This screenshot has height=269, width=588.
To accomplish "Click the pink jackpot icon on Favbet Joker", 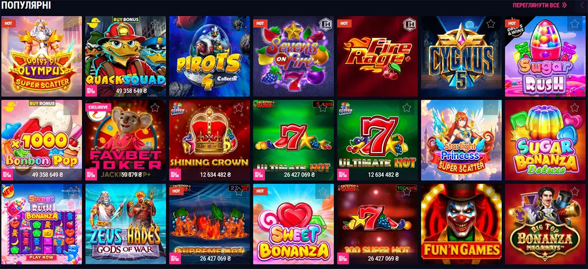I will pyautogui.click(x=91, y=175).
